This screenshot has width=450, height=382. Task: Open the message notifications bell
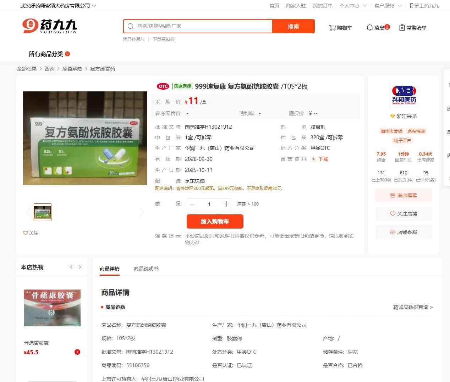click(369, 28)
